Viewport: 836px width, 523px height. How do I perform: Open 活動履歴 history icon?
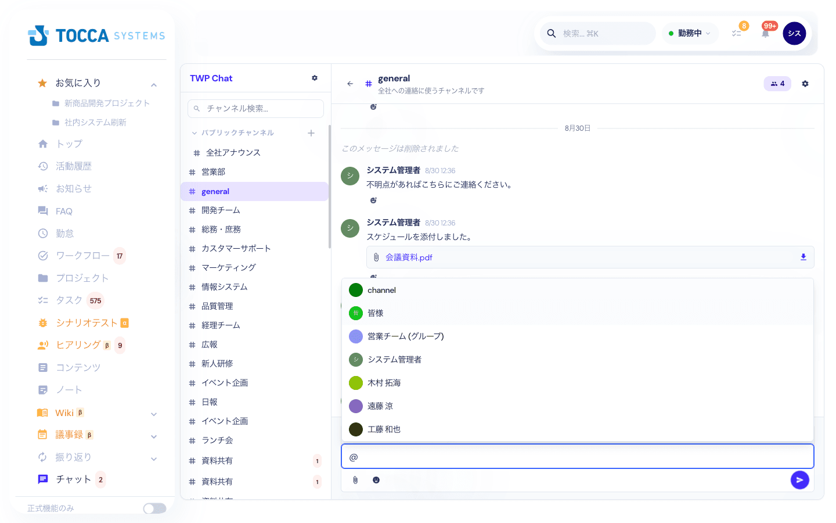(x=43, y=166)
